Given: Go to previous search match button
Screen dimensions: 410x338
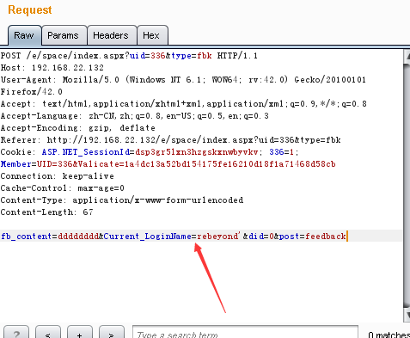Looking at the screenshot, I should pos(48,333).
